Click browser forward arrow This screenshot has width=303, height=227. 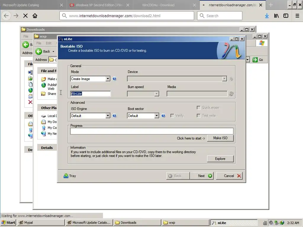pyautogui.click(x=16, y=16)
